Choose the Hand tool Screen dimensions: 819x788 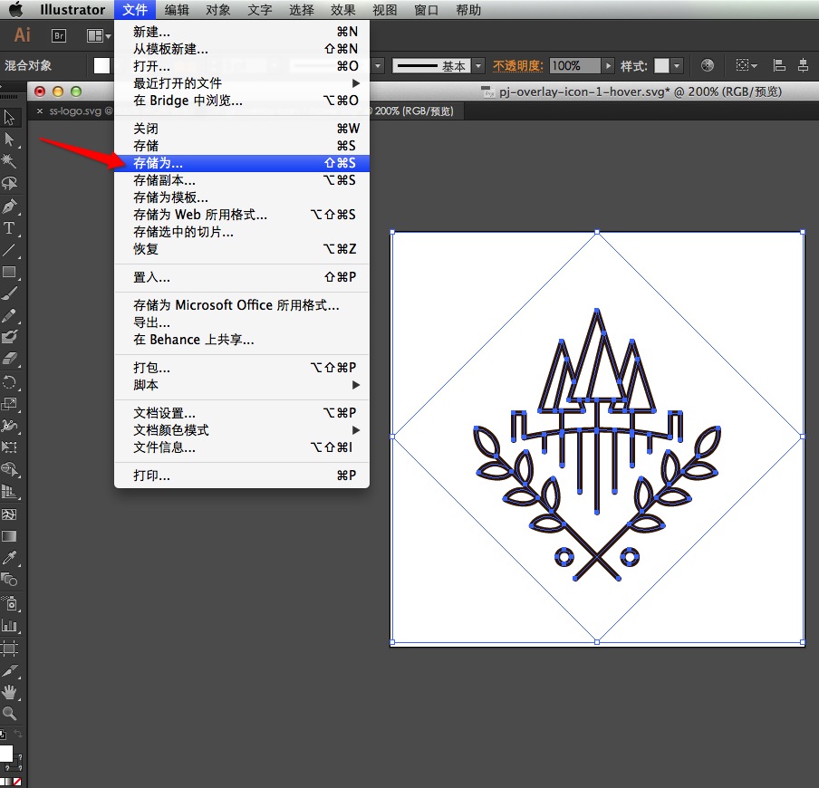click(10, 691)
